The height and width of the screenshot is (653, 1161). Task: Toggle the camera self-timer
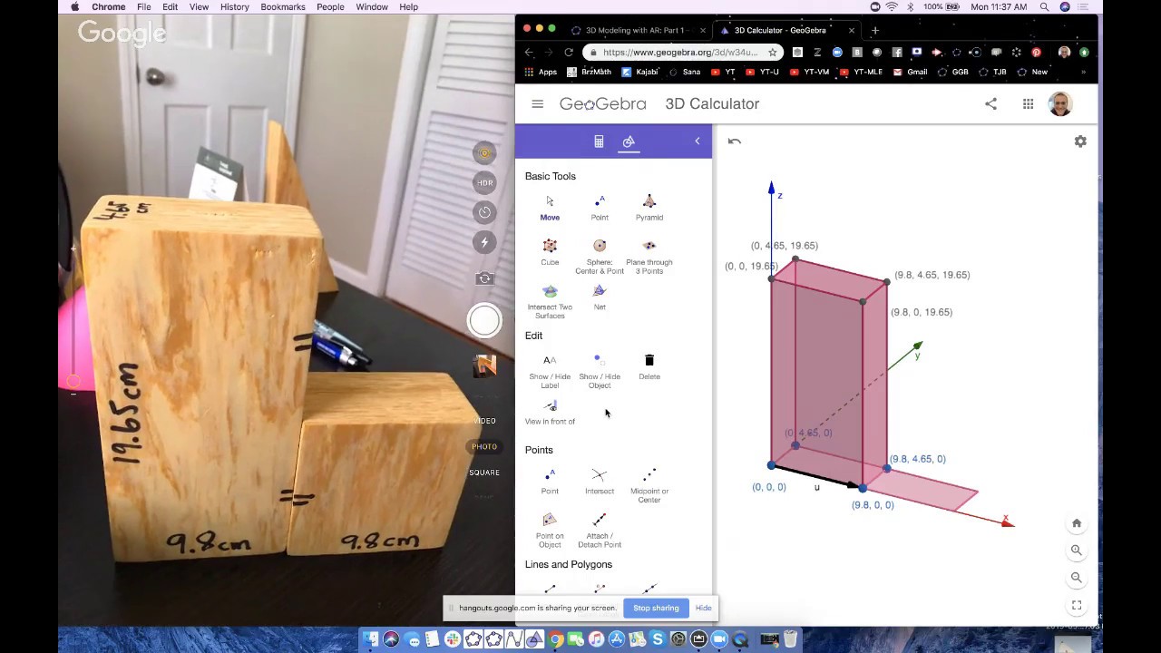[x=485, y=212]
